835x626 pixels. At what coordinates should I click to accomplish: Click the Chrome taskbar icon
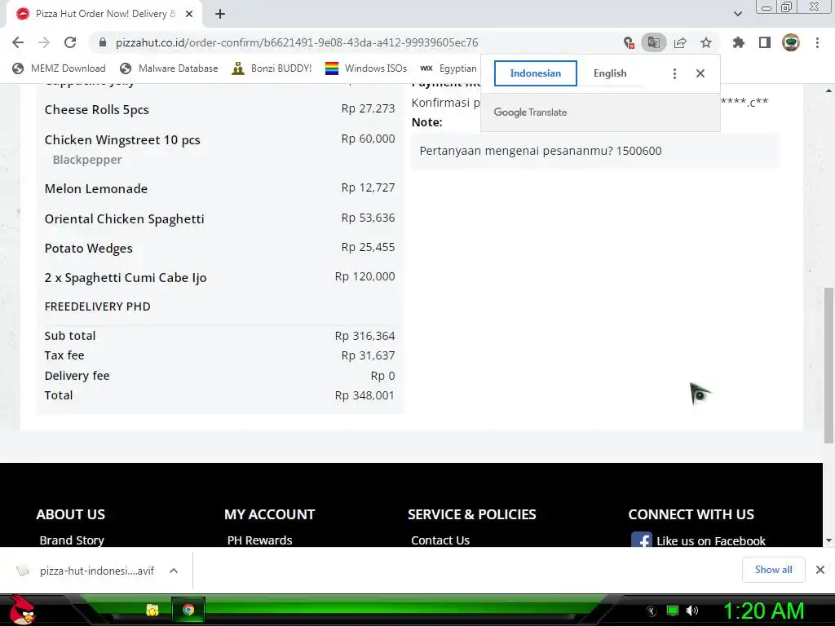coord(188,610)
